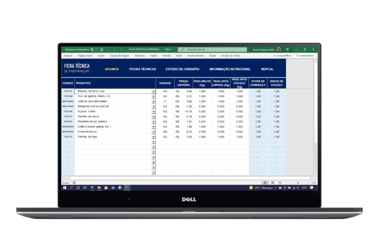Click the save icon in the title bar
This screenshot has width=379, height=252.
pos(101,50)
